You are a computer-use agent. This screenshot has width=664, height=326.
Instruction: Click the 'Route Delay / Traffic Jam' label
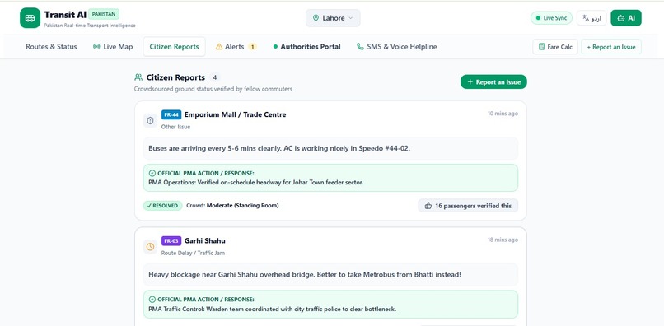point(193,253)
